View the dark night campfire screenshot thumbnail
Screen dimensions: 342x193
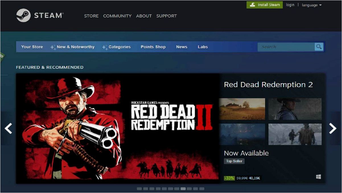242,134
